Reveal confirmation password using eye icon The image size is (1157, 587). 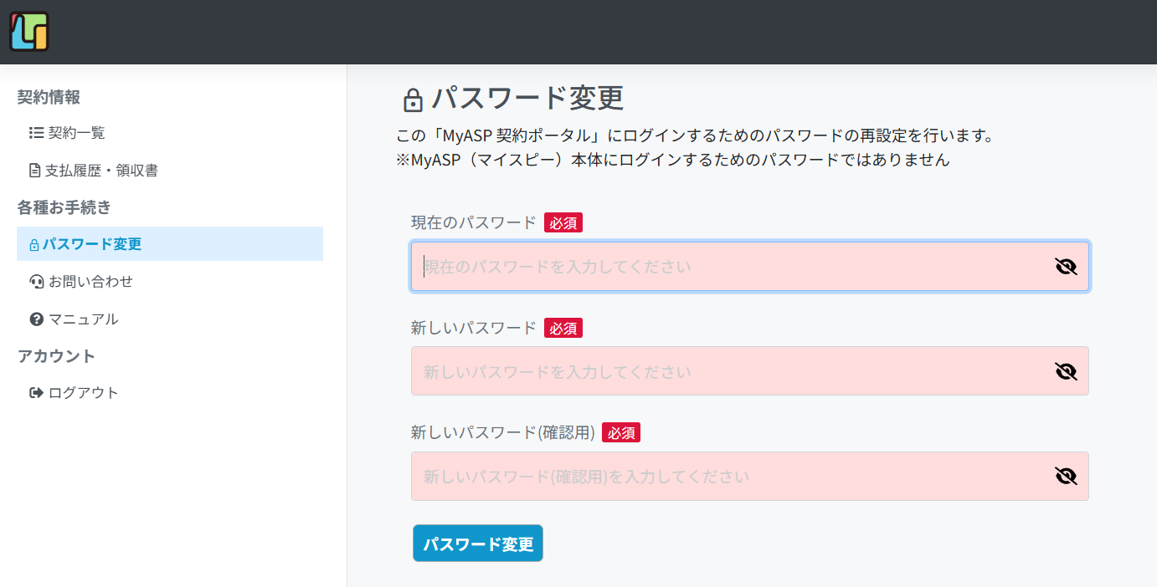(1066, 477)
